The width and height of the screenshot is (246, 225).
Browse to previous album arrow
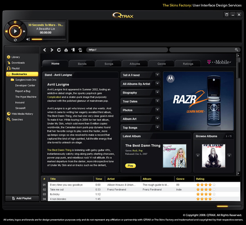point(198,156)
